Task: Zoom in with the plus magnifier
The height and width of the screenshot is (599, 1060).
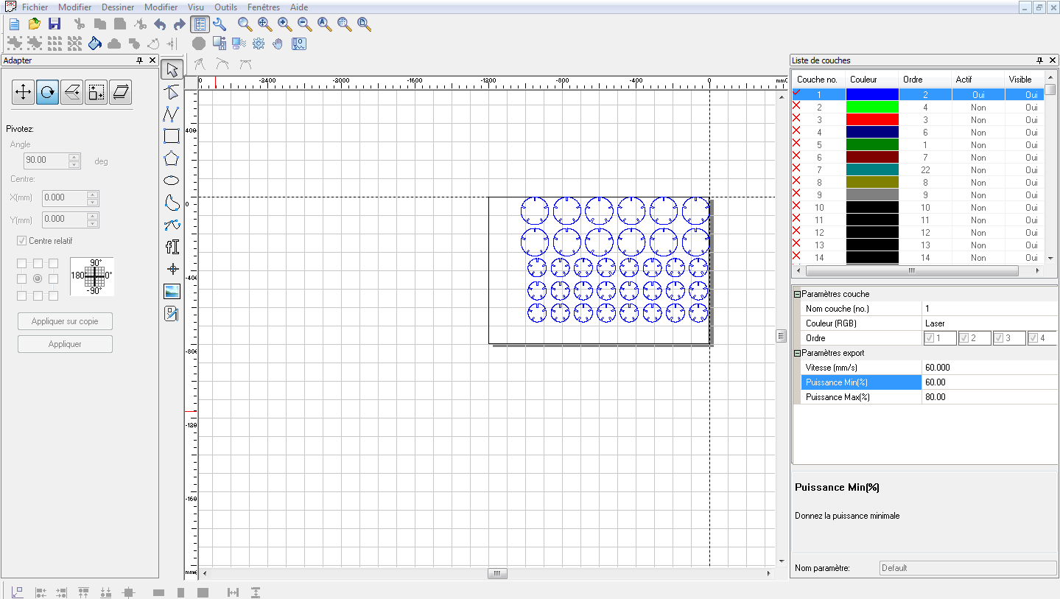Action: 284,24
